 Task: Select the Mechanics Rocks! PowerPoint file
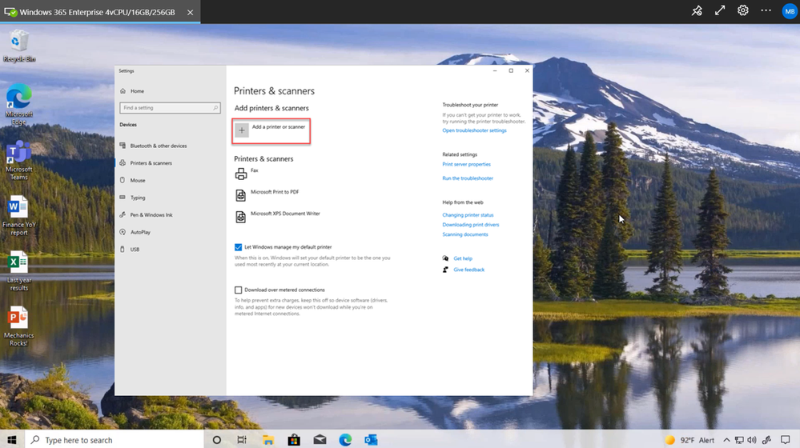coord(19,326)
